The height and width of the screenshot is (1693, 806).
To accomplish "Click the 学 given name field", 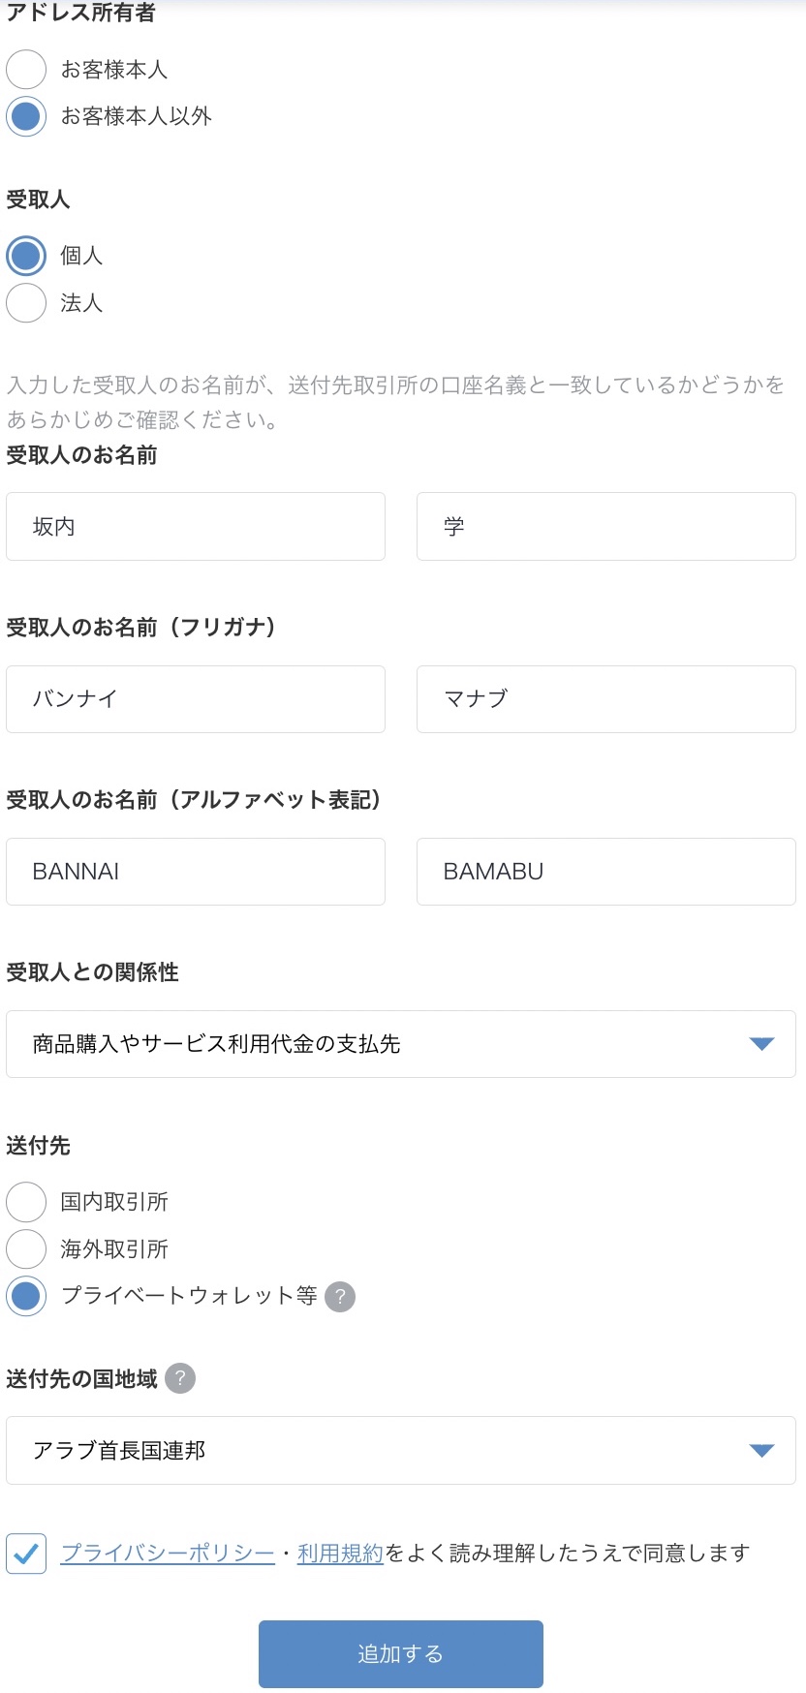I will 606,526.
